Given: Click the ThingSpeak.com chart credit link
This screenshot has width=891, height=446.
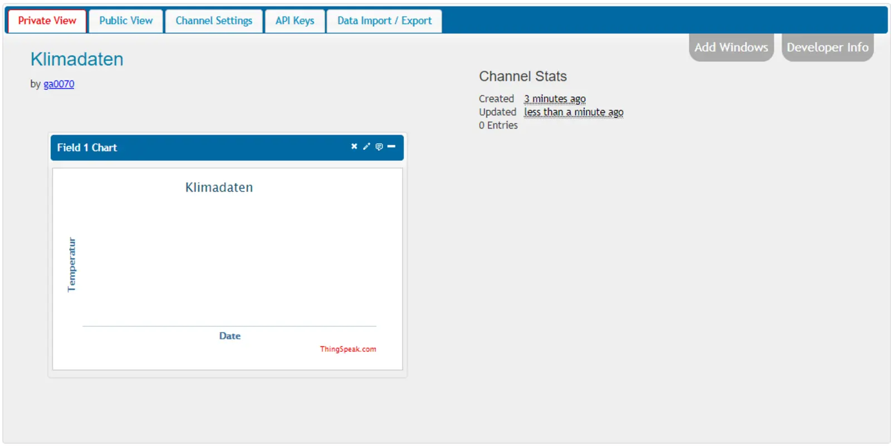Looking at the screenshot, I should (348, 349).
